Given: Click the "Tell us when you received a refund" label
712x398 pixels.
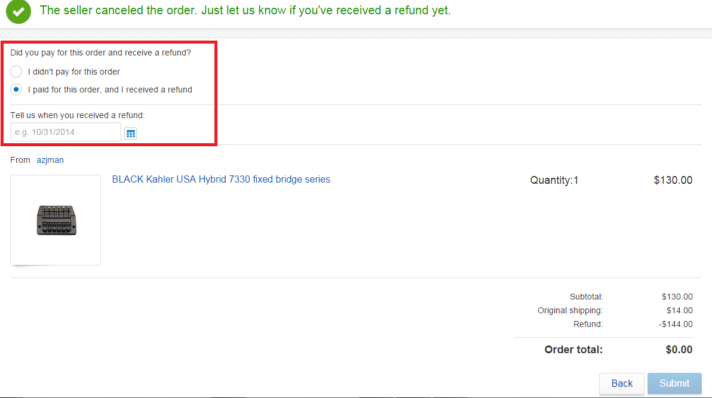Looking at the screenshot, I should click(78, 115).
